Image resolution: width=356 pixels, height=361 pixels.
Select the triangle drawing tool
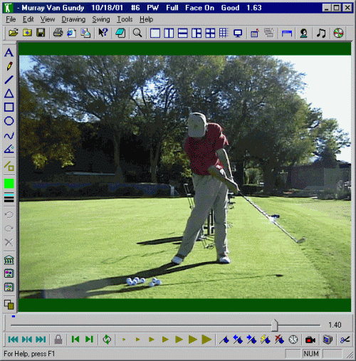(9, 93)
